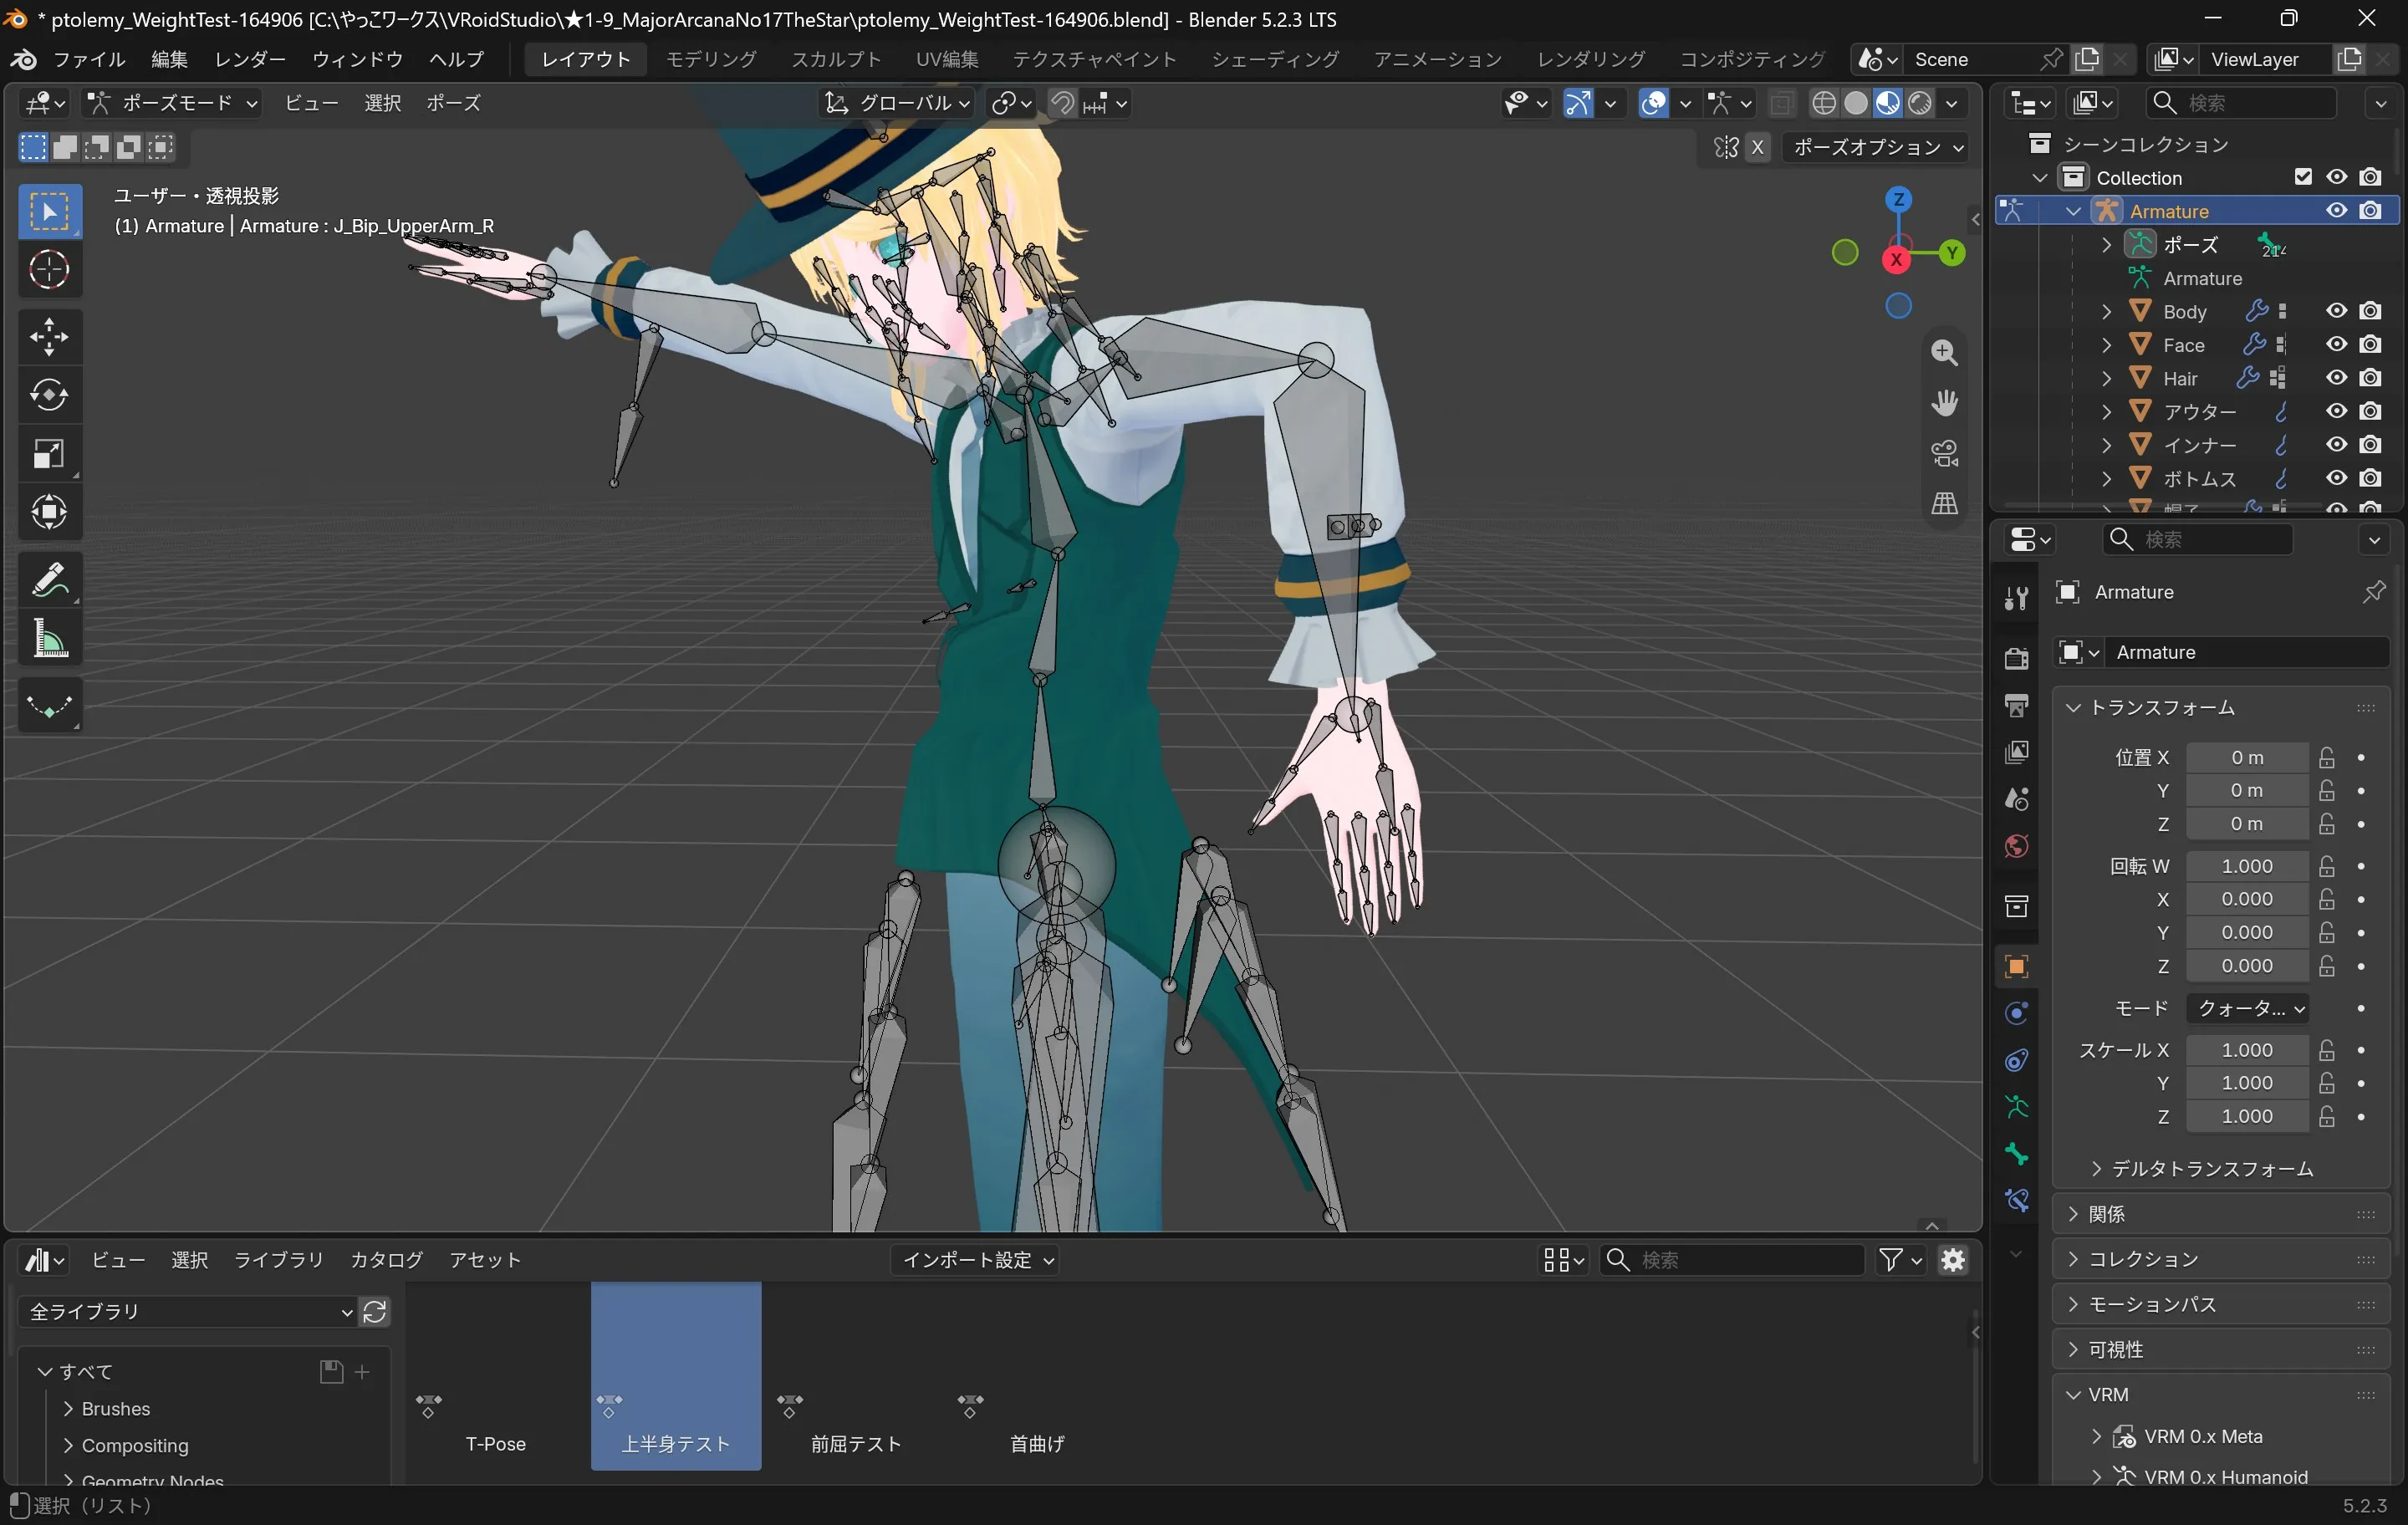The width and height of the screenshot is (2408, 1525).
Task: Select the Rotate tool
Action: pos(49,395)
